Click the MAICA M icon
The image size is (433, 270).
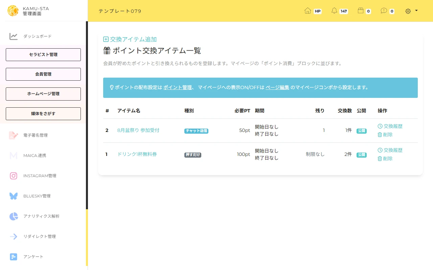pos(14,156)
